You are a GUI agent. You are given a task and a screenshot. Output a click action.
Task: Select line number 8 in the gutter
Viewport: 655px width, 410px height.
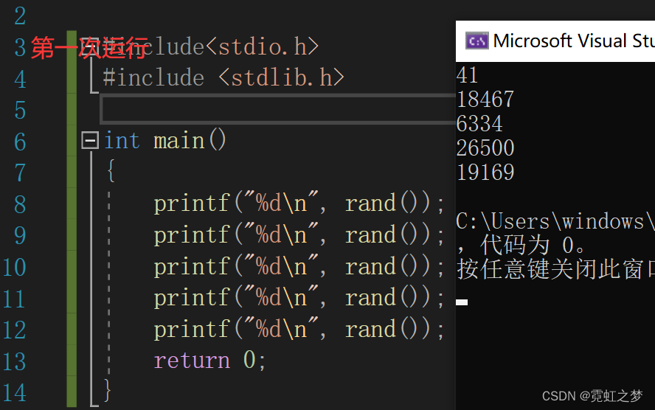click(20, 204)
